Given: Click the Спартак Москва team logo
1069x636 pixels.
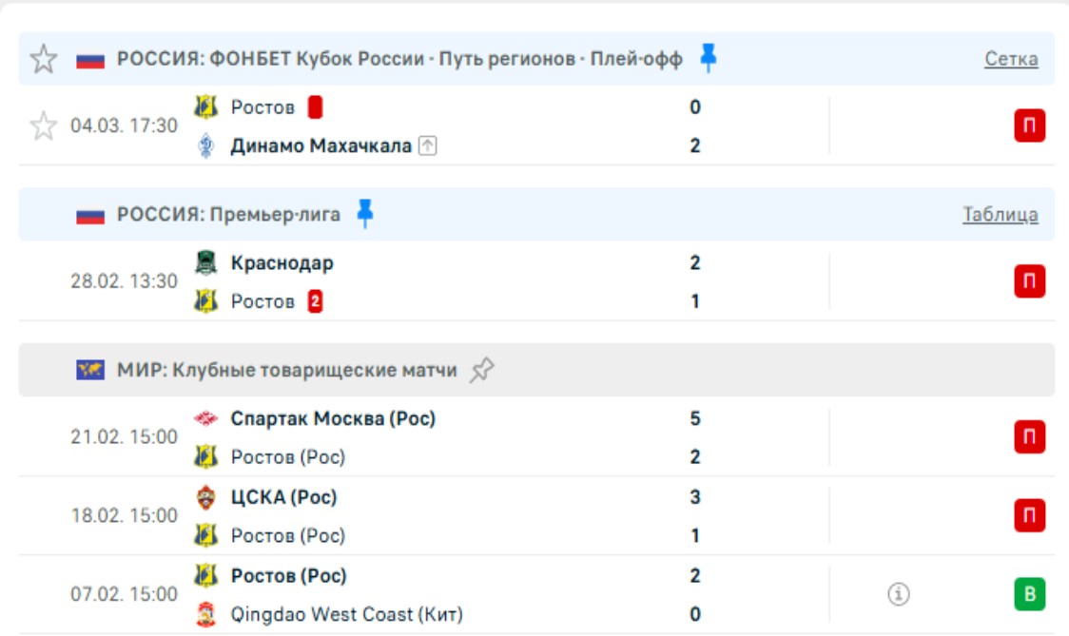Looking at the screenshot, I should tap(205, 418).
